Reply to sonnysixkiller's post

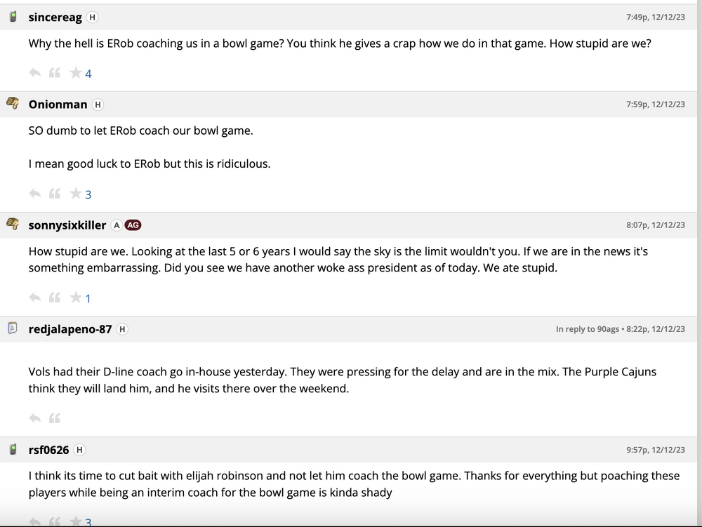point(34,298)
